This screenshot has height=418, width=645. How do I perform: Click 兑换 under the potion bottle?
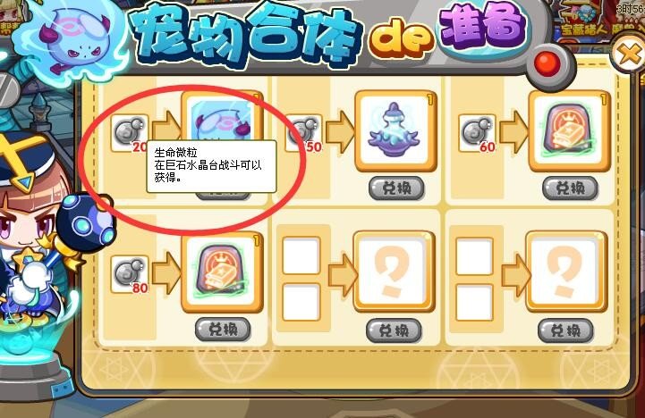396,188
